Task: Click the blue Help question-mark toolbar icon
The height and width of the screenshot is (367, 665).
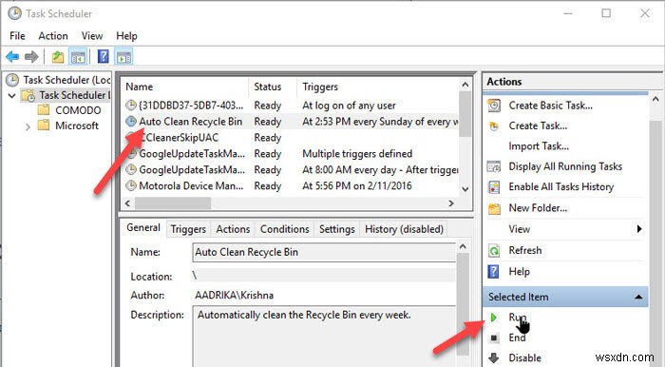Action: [103, 56]
